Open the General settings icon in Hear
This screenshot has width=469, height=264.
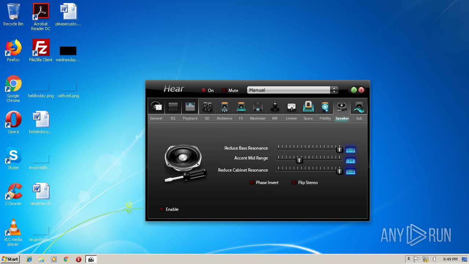pos(156,106)
